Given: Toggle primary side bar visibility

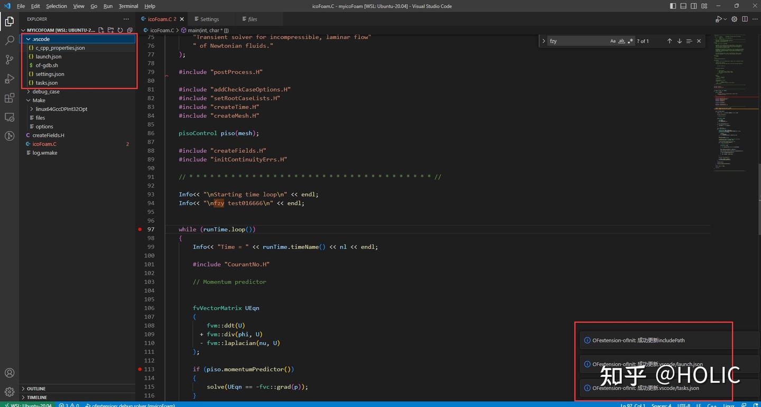Looking at the screenshot, I should (x=673, y=6).
